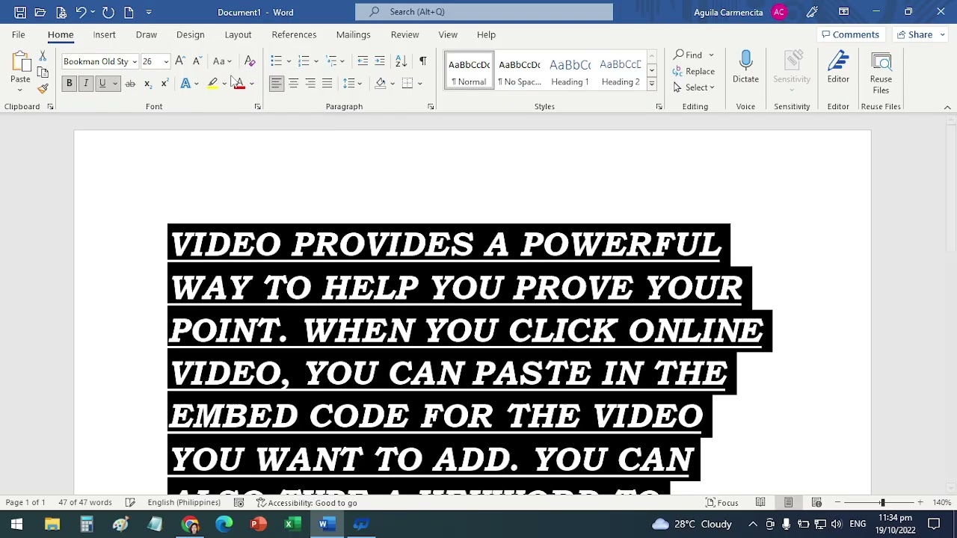Open the File tab
Viewport: 957px width, 538px height.
(18, 34)
